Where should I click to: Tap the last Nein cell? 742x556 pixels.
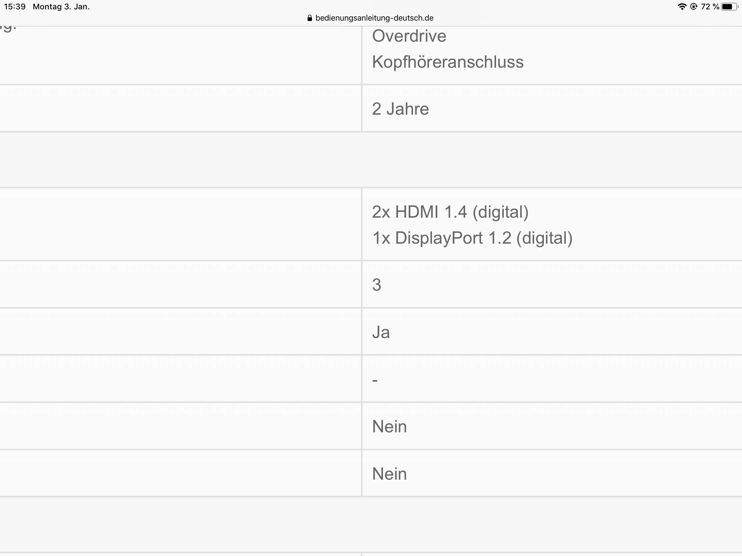(x=552, y=474)
